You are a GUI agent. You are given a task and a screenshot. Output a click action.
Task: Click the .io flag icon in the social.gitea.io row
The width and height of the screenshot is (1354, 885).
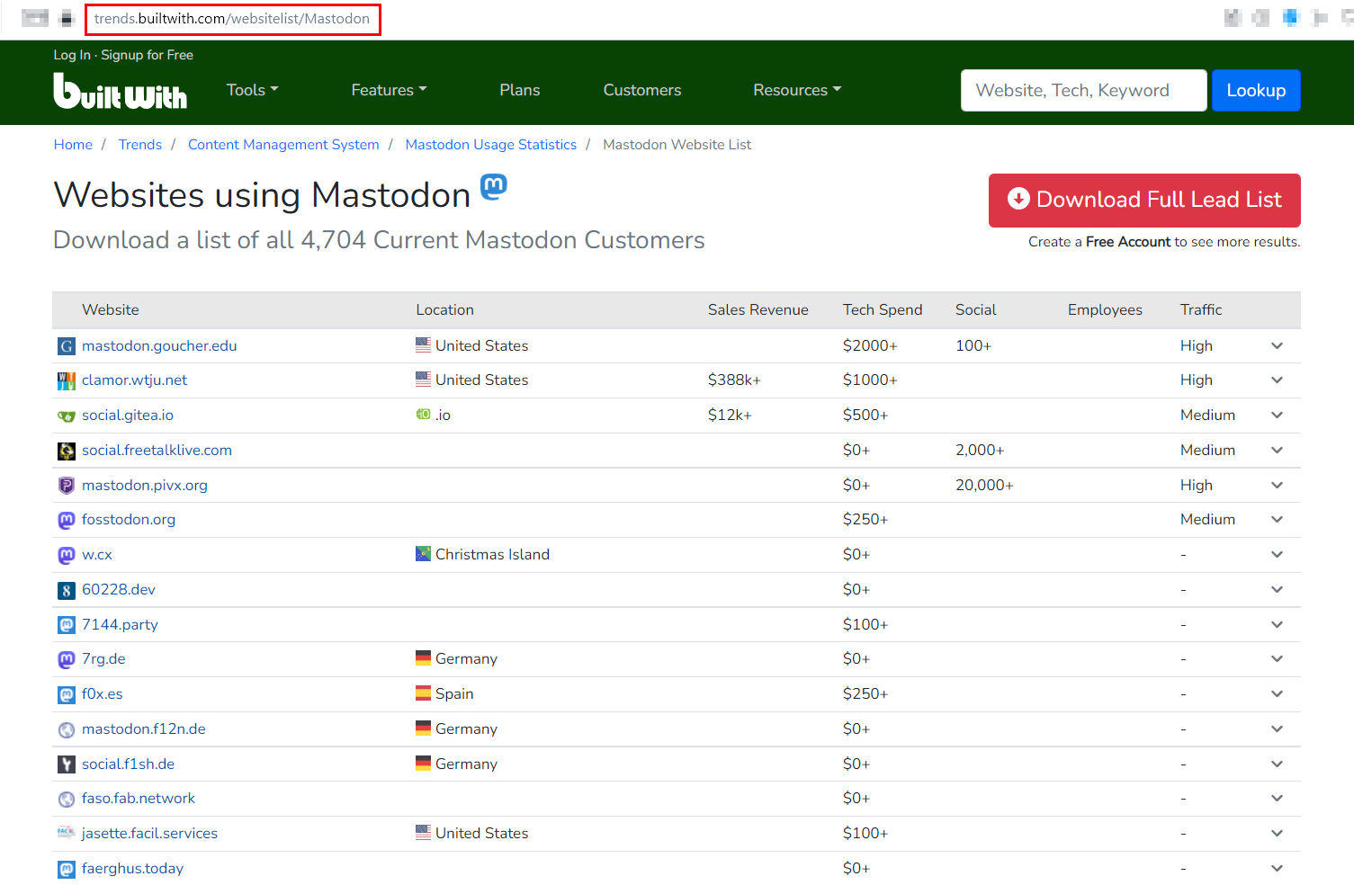pyautogui.click(x=423, y=414)
